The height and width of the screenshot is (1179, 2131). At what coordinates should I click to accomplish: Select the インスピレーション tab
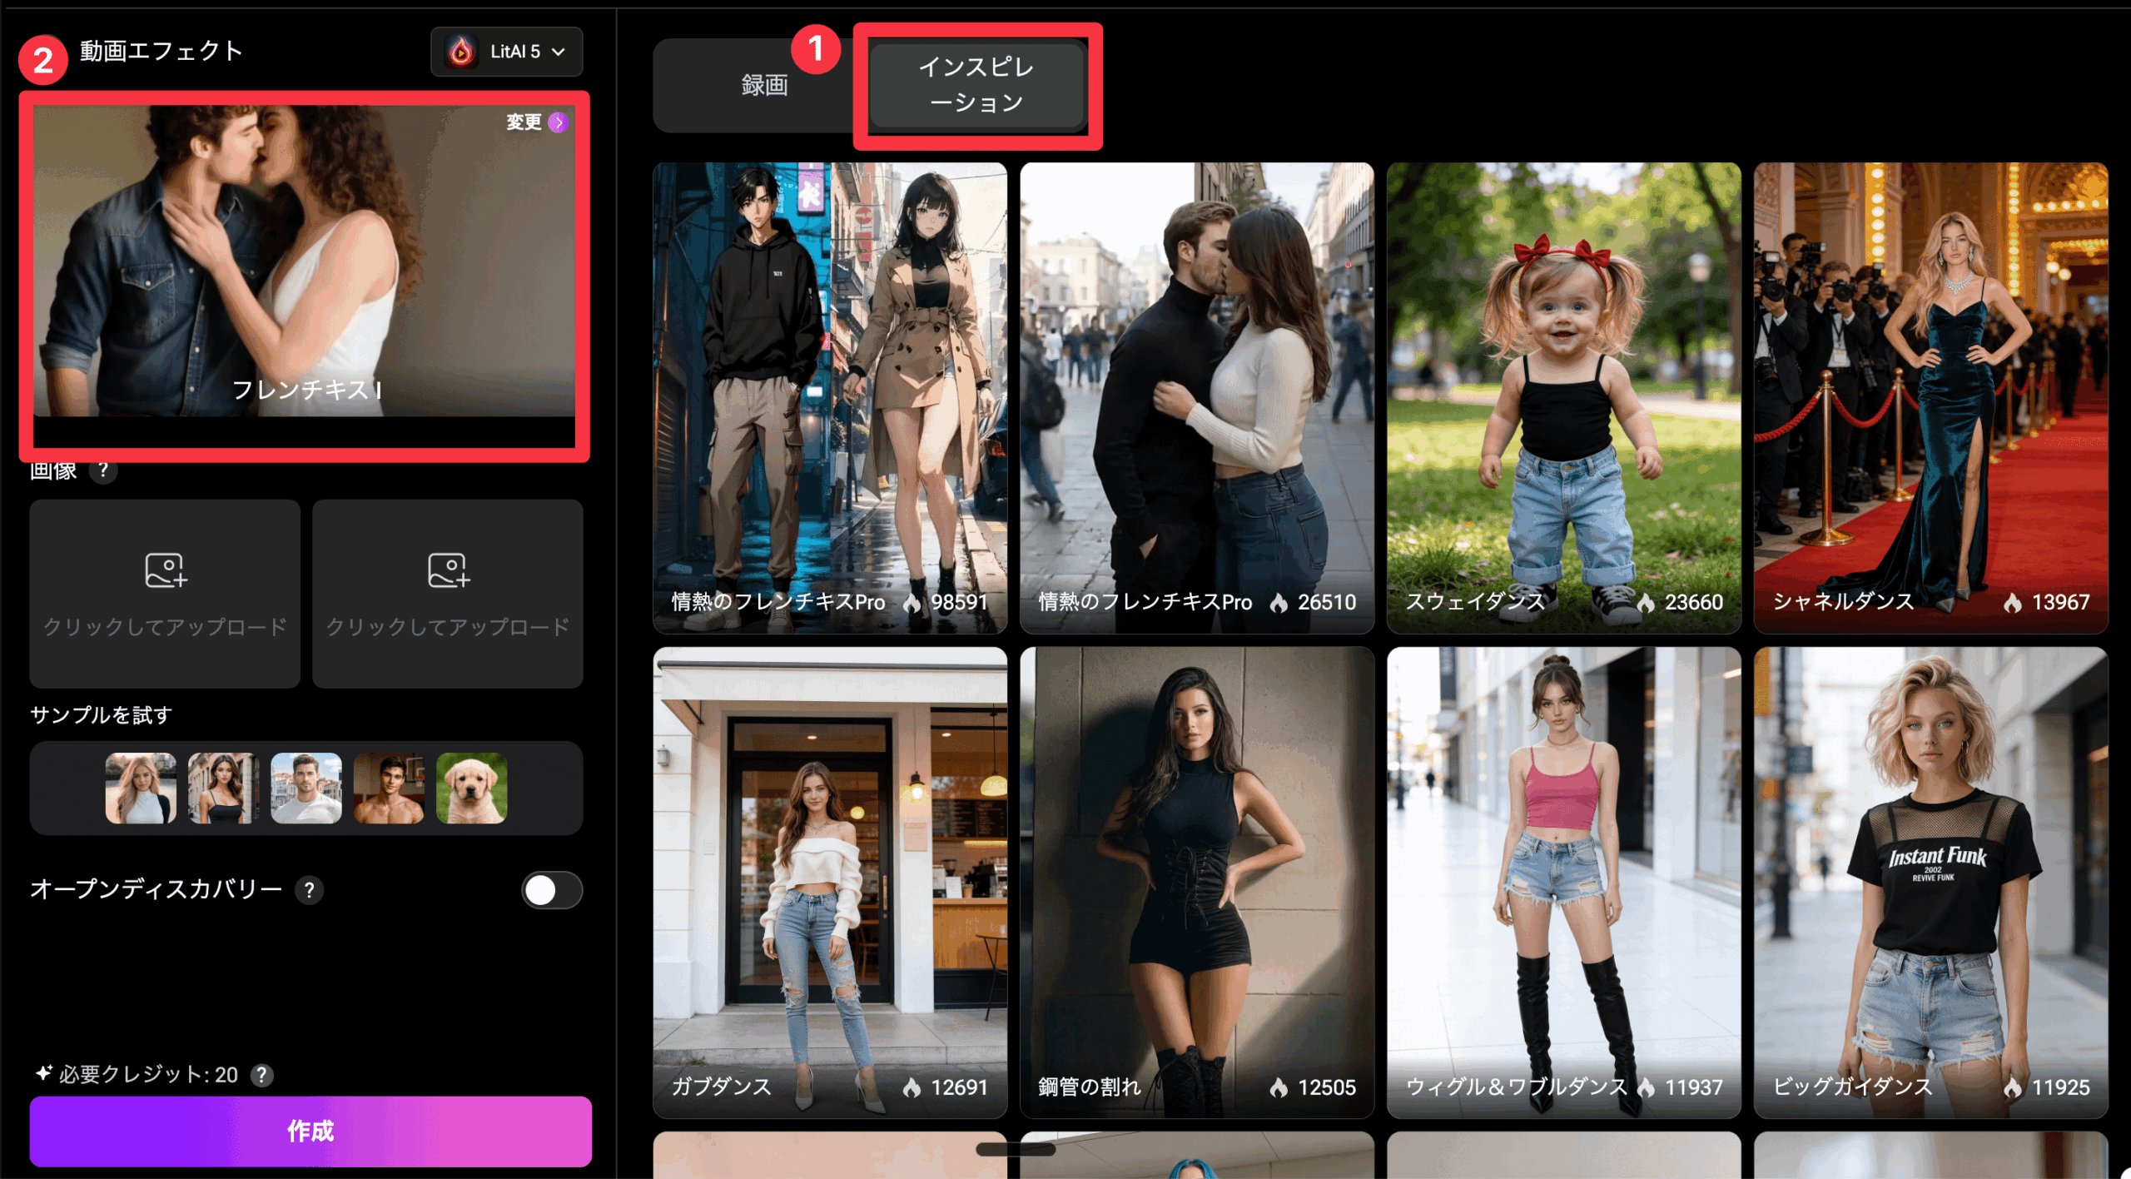[x=976, y=85]
